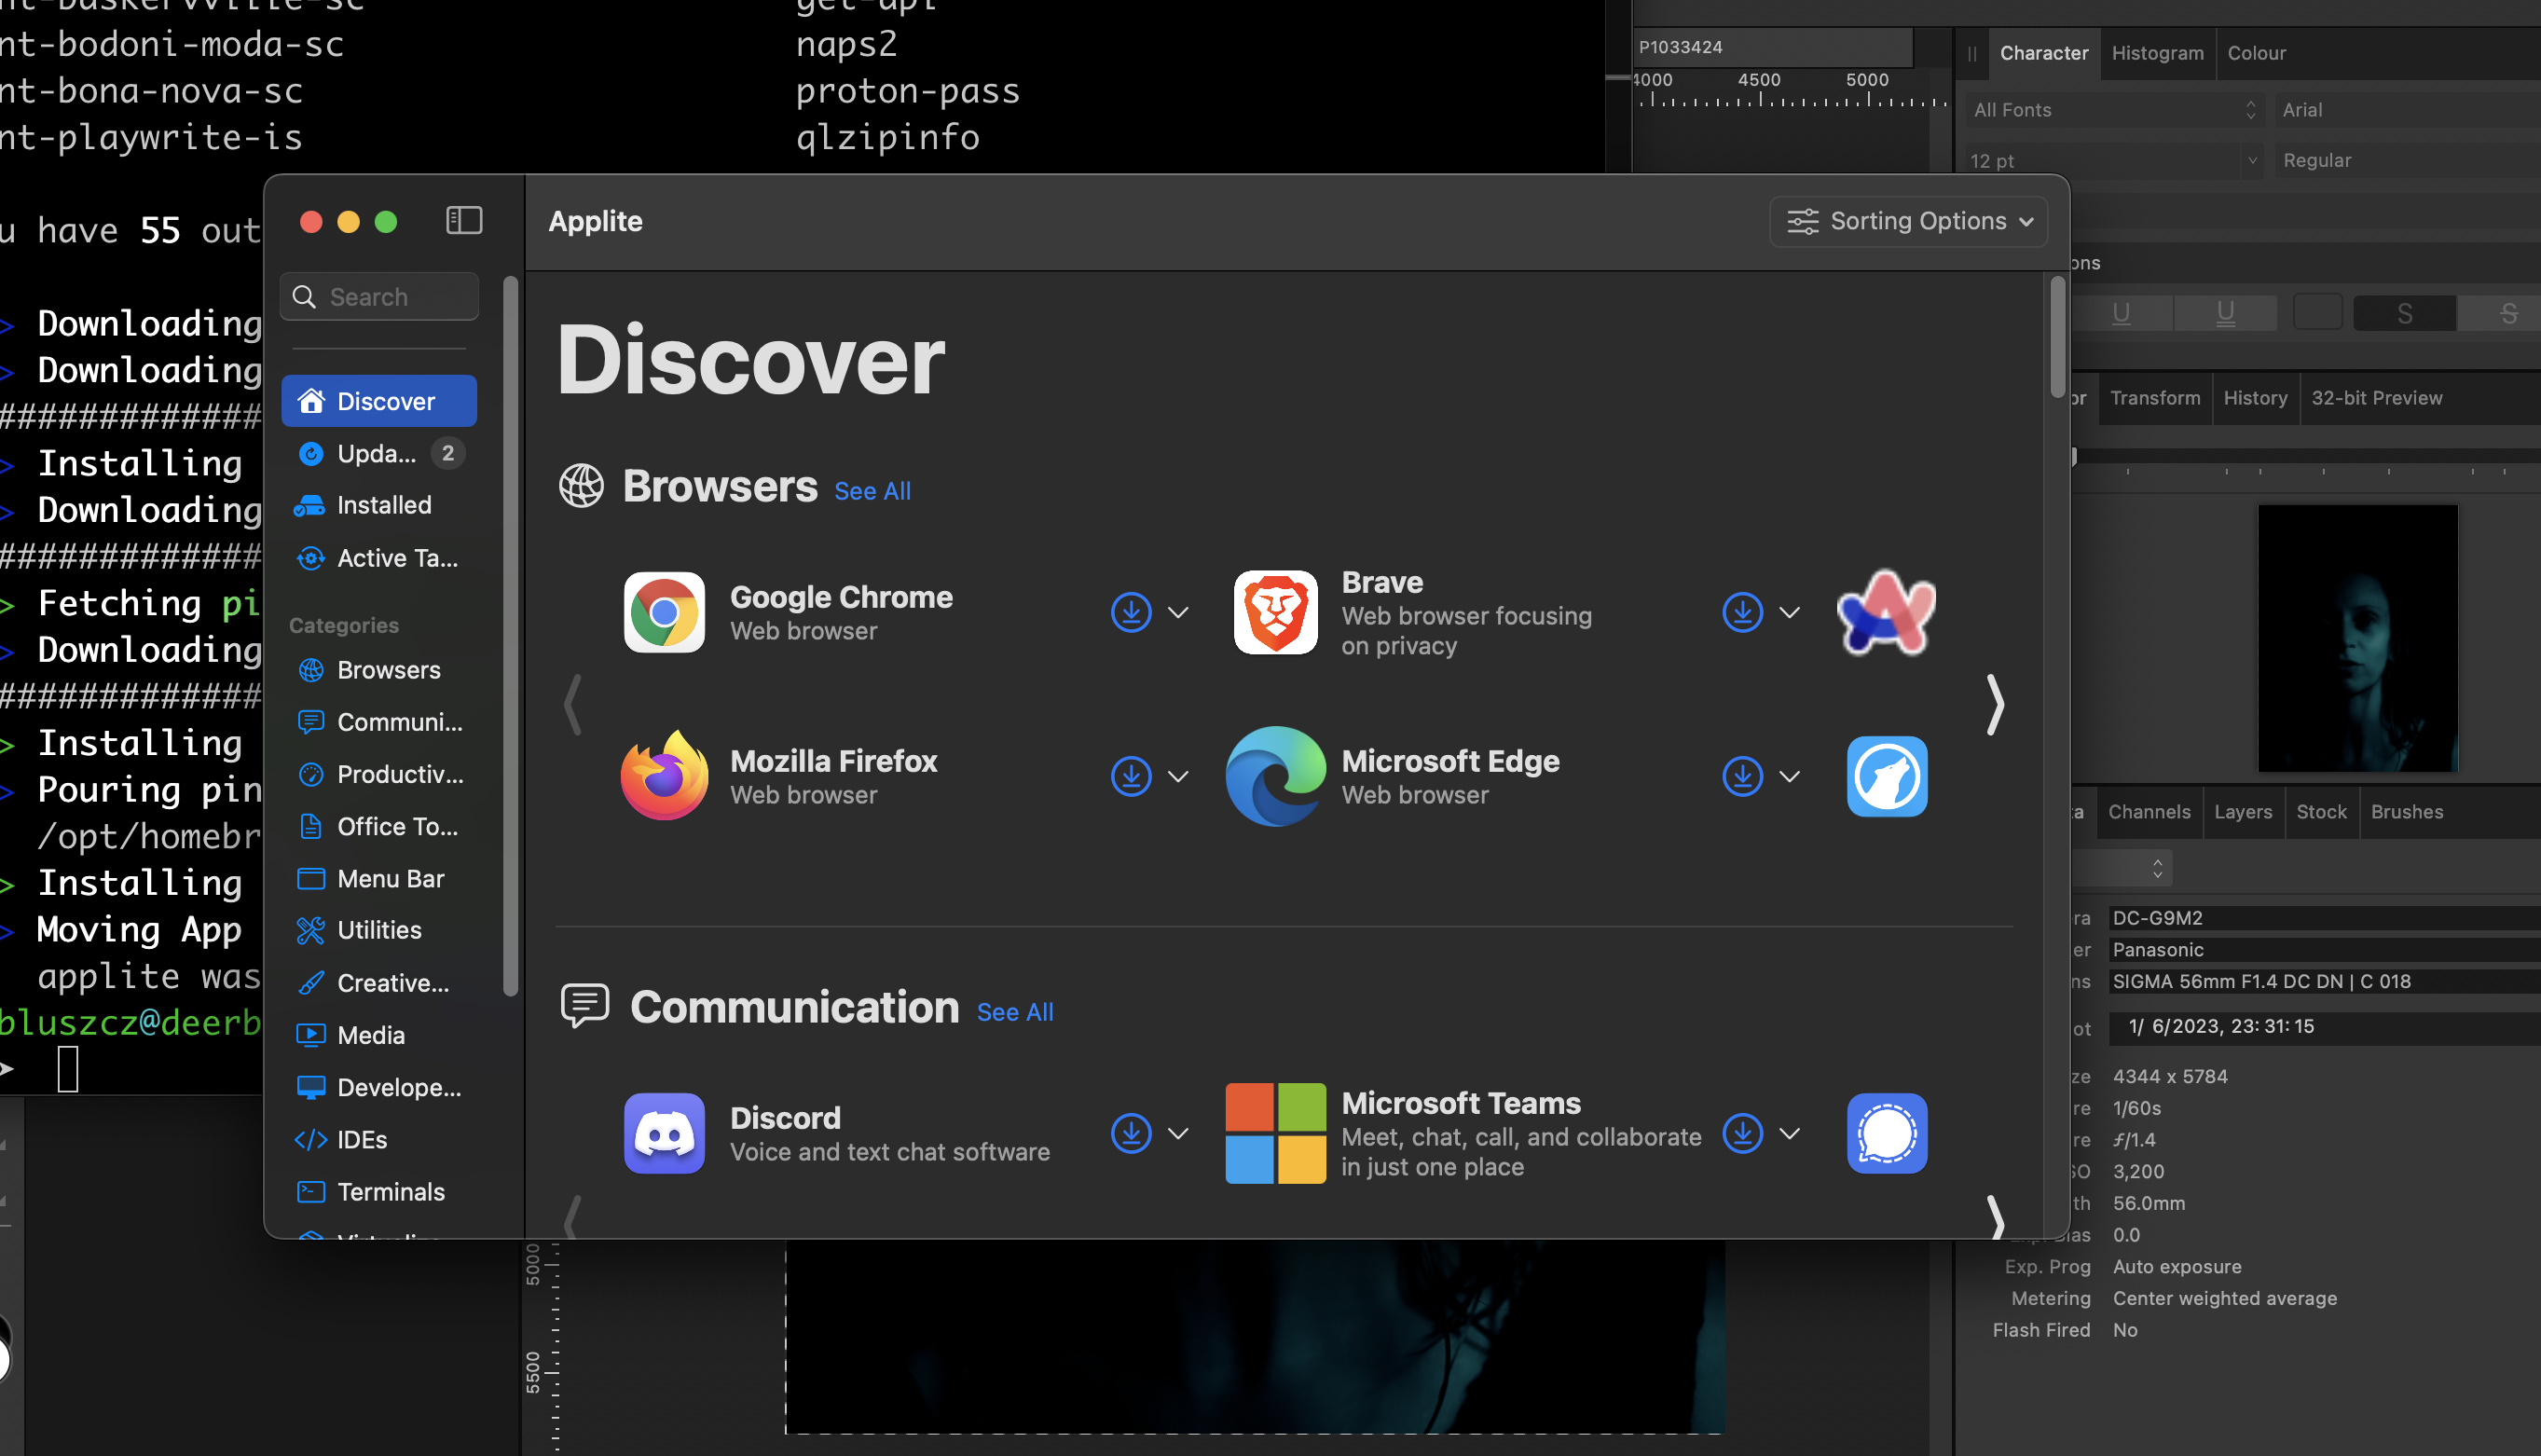This screenshot has height=1456, width=2541.
Task: Click the portrait thumbnail in navigator panel
Action: click(2357, 638)
